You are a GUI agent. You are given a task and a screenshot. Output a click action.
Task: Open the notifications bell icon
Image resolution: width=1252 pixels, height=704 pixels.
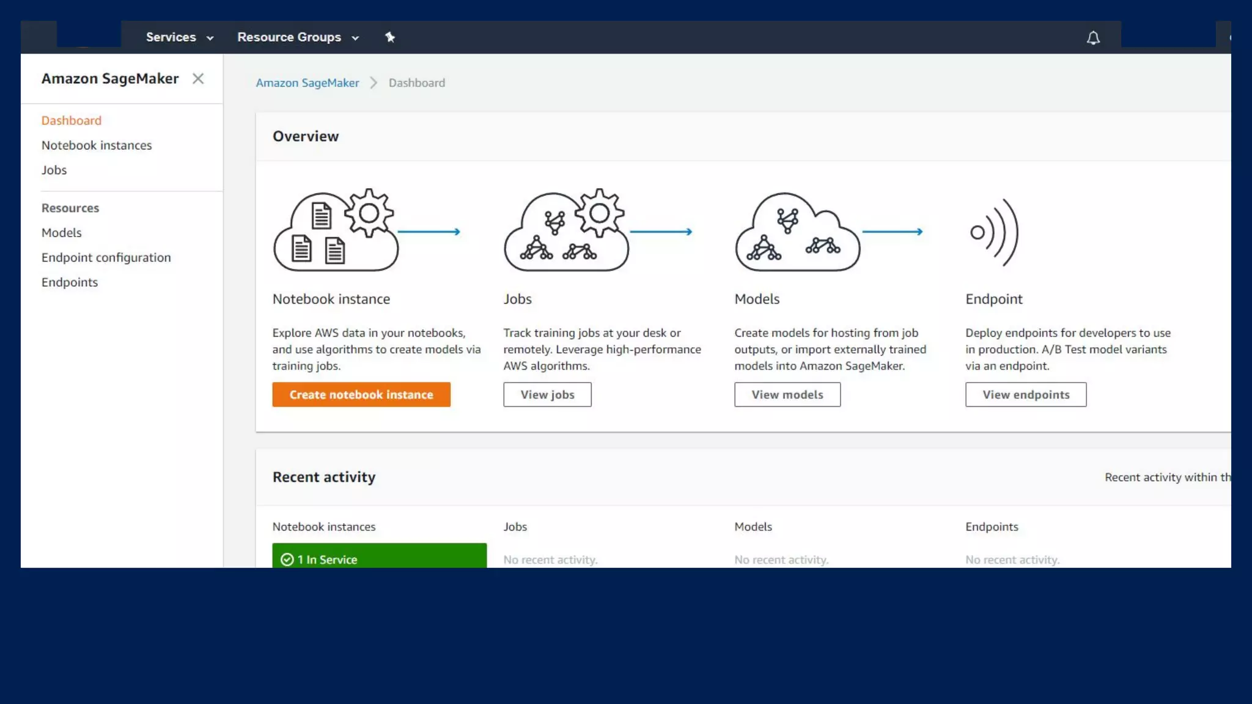(1093, 38)
